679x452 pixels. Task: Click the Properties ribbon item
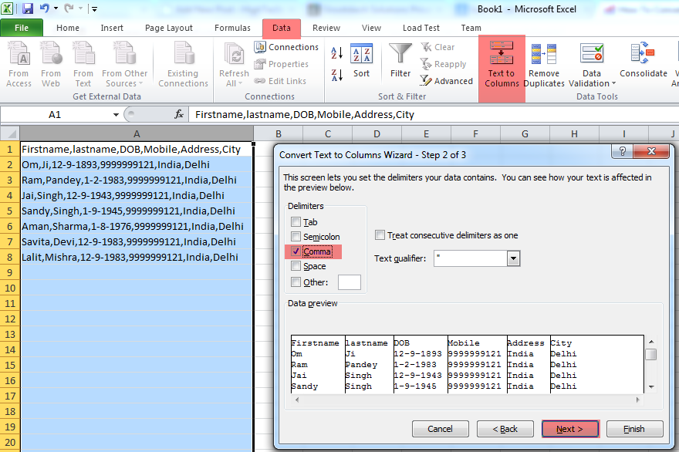click(x=282, y=64)
